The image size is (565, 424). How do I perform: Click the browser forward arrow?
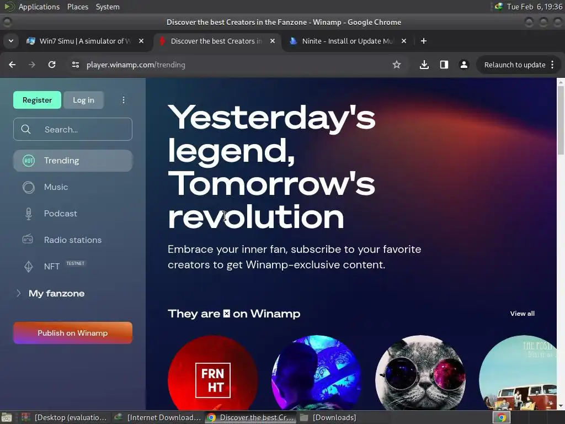(x=32, y=65)
